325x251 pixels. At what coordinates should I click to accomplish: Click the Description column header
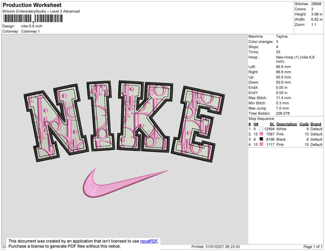pos(287,124)
